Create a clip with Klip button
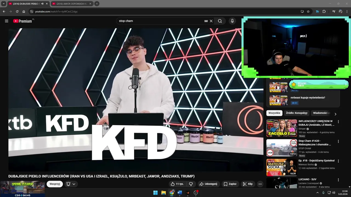The image size is (351, 197). (248, 184)
